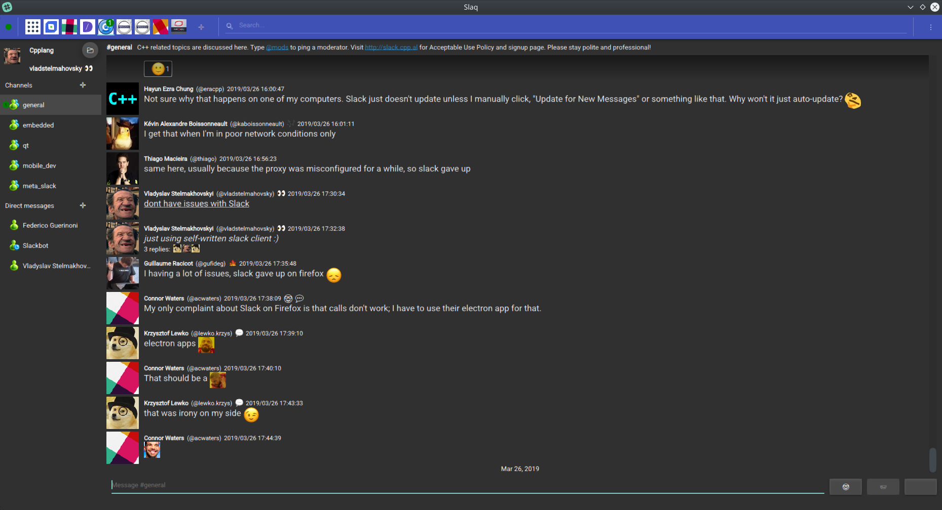Click Thiago Macieira's avatar
942x510 pixels.
click(x=123, y=168)
